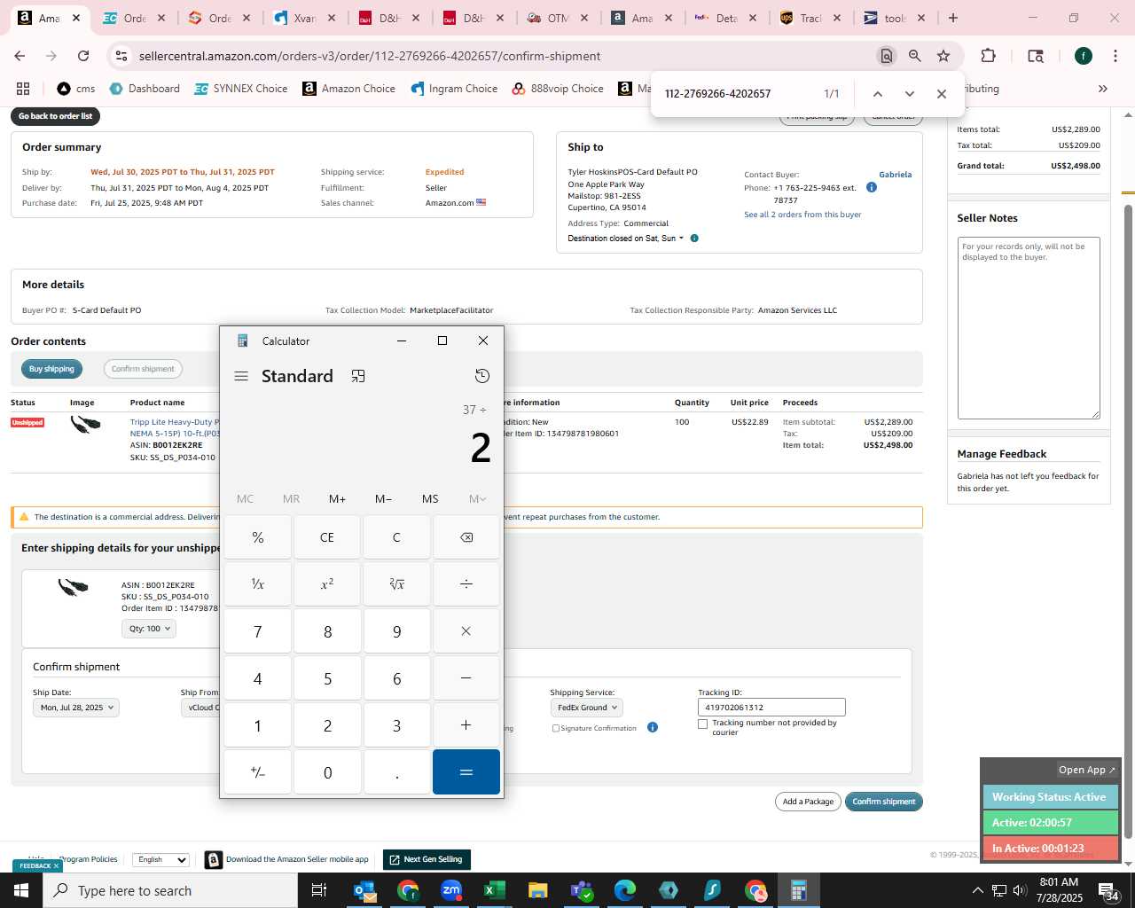Close the find-in-page bar
This screenshot has width=1135, height=908.
(942, 94)
